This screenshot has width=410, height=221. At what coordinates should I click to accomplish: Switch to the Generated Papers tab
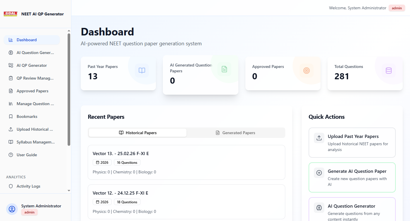pyautogui.click(x=235, y=133)
